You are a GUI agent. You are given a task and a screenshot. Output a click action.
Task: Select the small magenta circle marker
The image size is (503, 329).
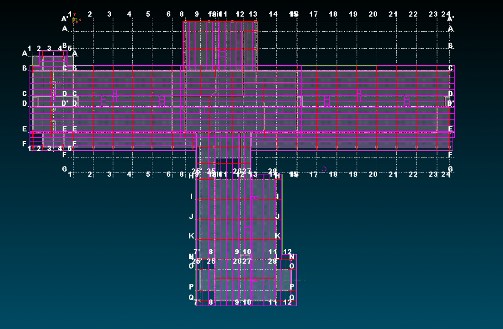[x=324, y=169]
